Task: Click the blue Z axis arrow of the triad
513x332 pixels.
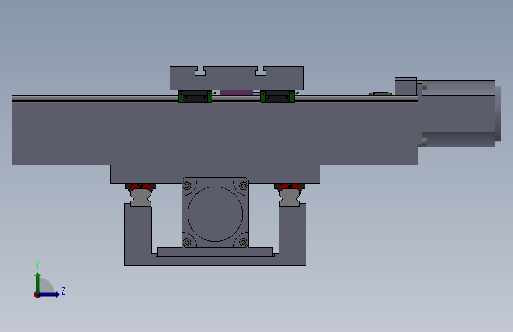Action: pos(49,294)
